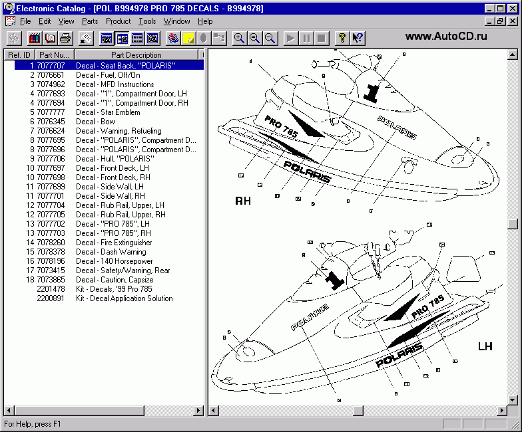Click the books library toolbar icon
The height and width of the screenshot is (432, 522).
tap(35, 39)
